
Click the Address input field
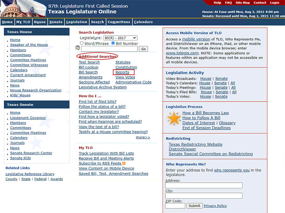pyautogui.click(x=204, y=186)
